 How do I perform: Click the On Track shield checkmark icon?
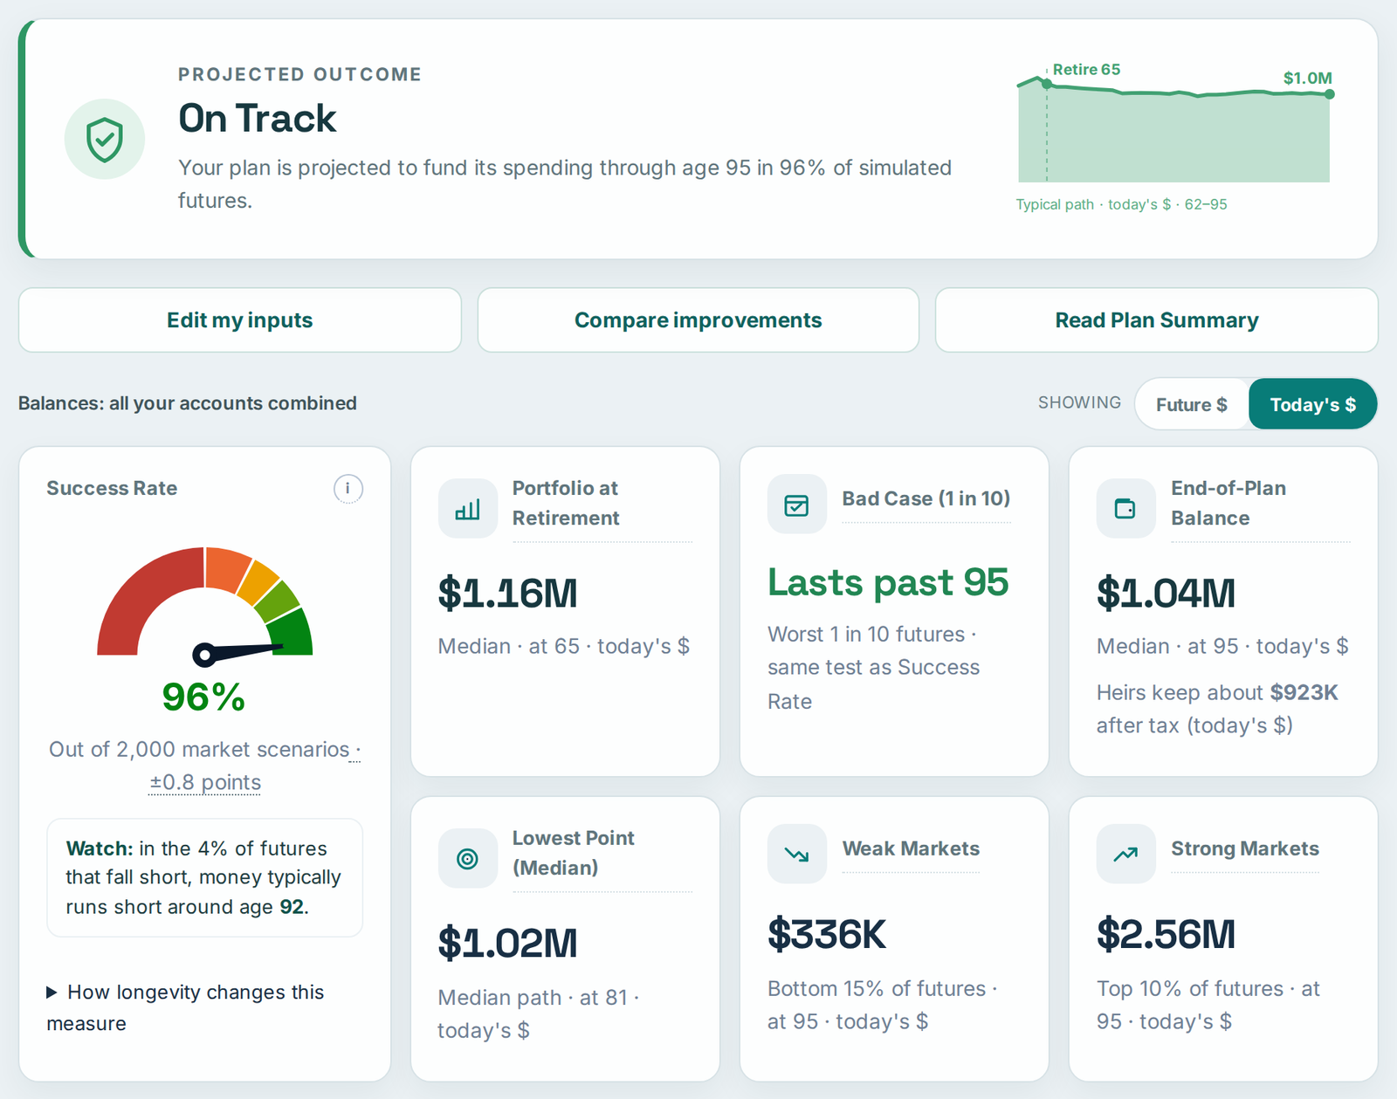coord(105,139)
